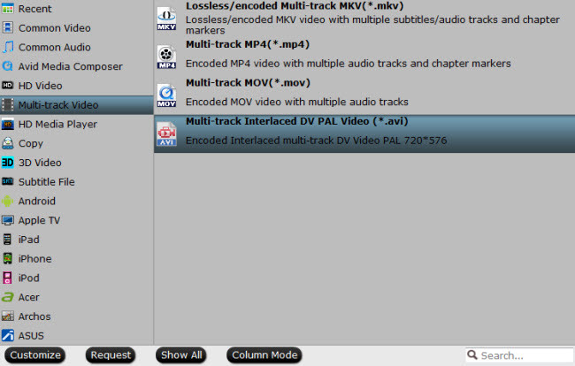Image resolution: width=575 pixels, height=366 pixels.
Task: Click the AVI camcorder icon
Action: (x=166, y=133)
